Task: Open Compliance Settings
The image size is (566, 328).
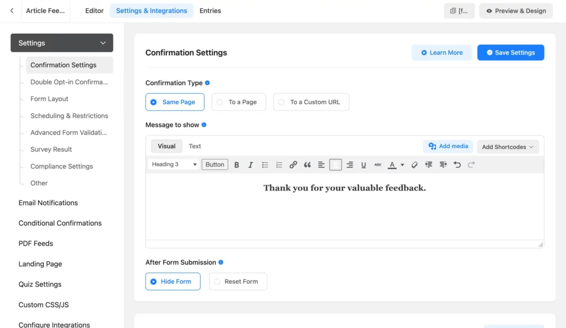Action: [x=62, y=166]
